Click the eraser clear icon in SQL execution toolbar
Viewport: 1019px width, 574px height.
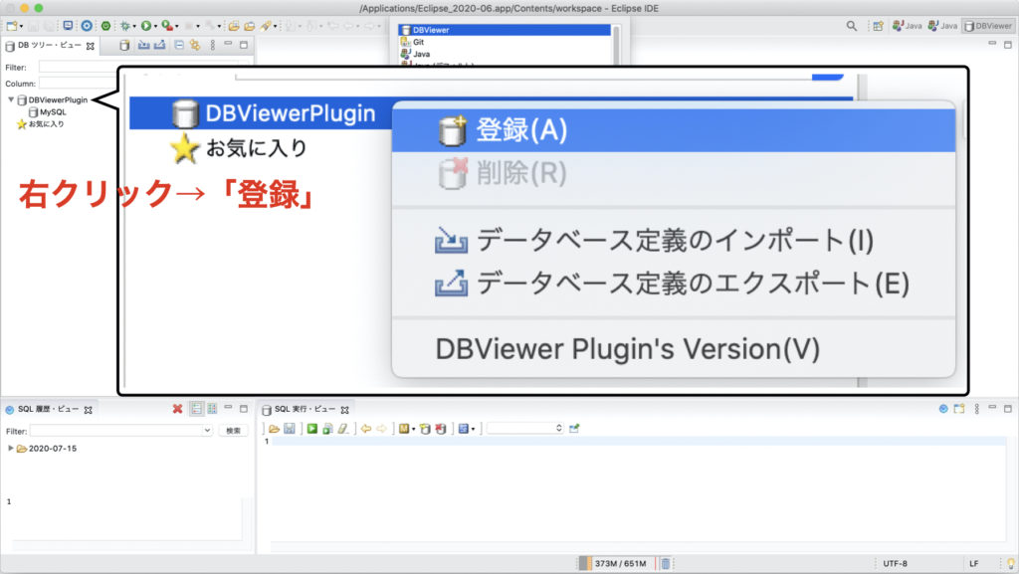[343, 429]
